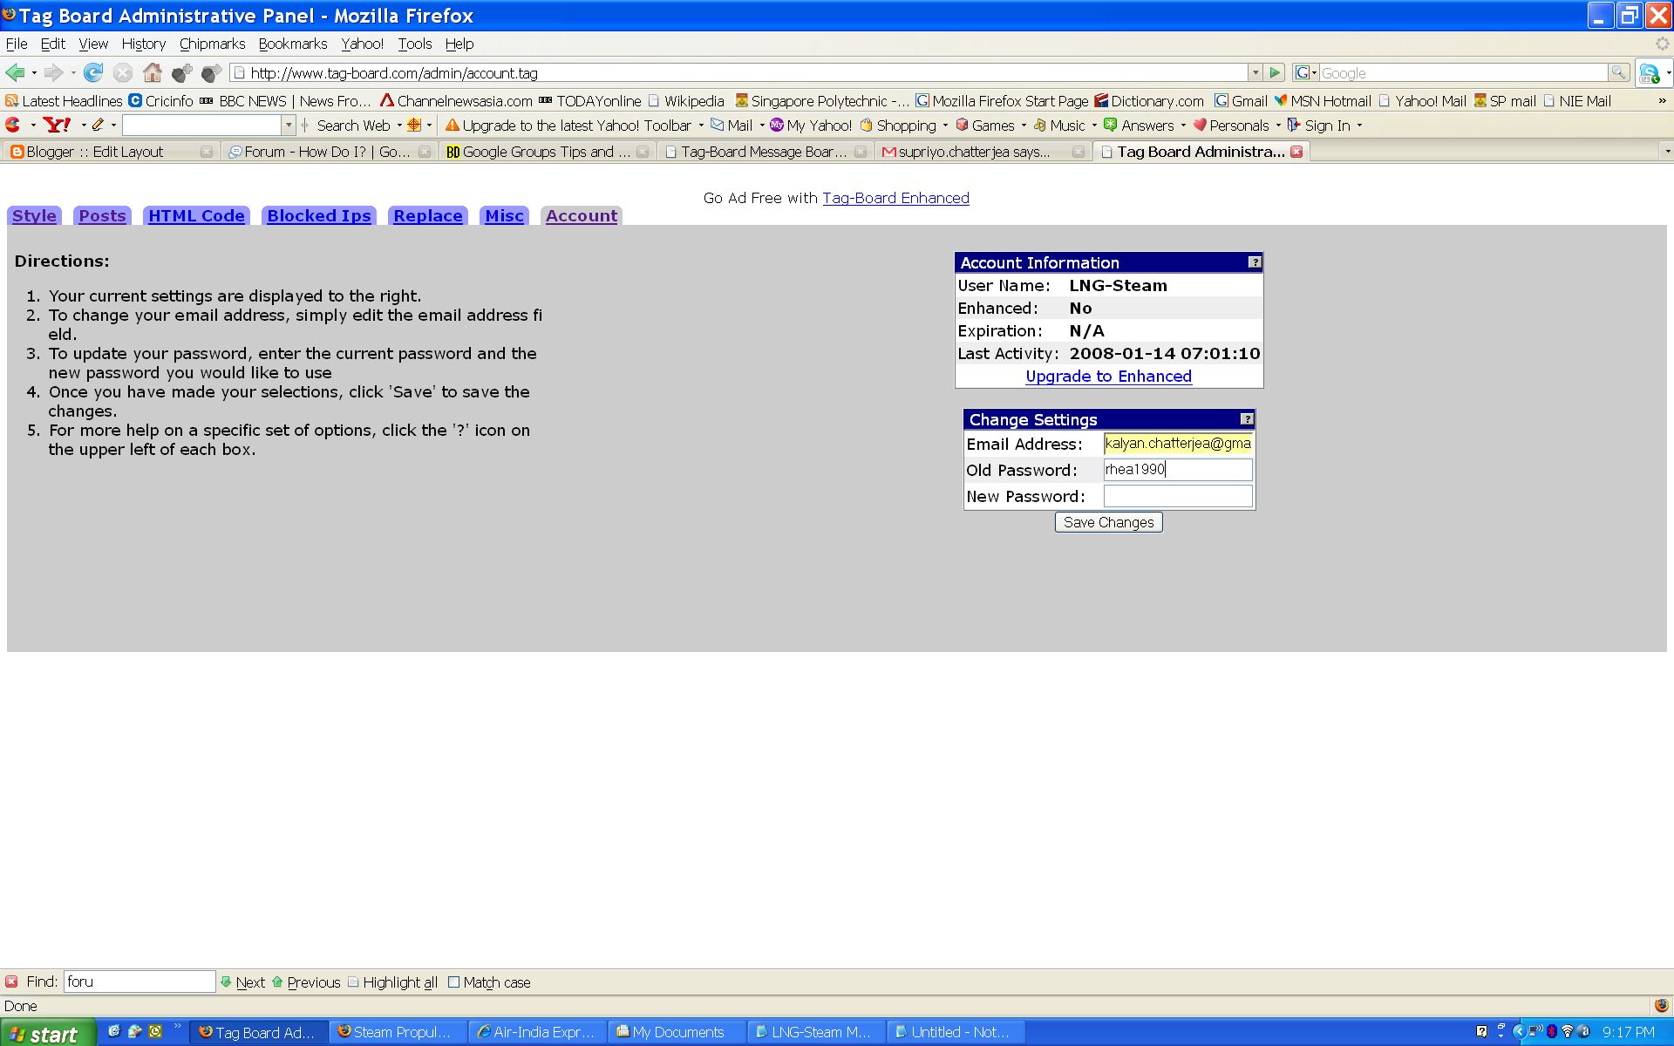The width and height of the screenshot is (1674, 1046).
Task: Click the Home icon in the navigation toolbar
Action: (x=153, y=73)
